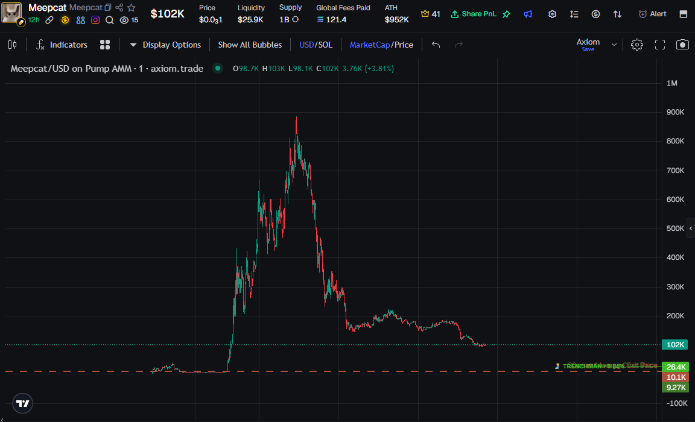Image resolution: width=695 pixels, height=422 pixels.
Task: Open the indicator templates grid icon
Action: (105, 45)
